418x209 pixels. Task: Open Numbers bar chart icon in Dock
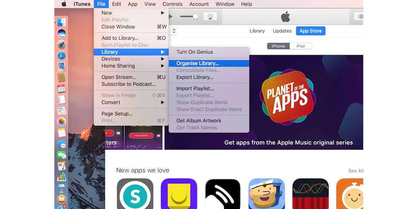pyautogui.click(x=61, y=177)
